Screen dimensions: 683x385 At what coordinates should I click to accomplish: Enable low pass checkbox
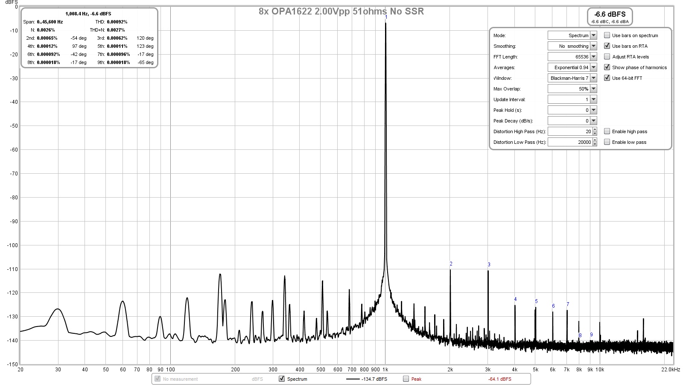[607, 142]
